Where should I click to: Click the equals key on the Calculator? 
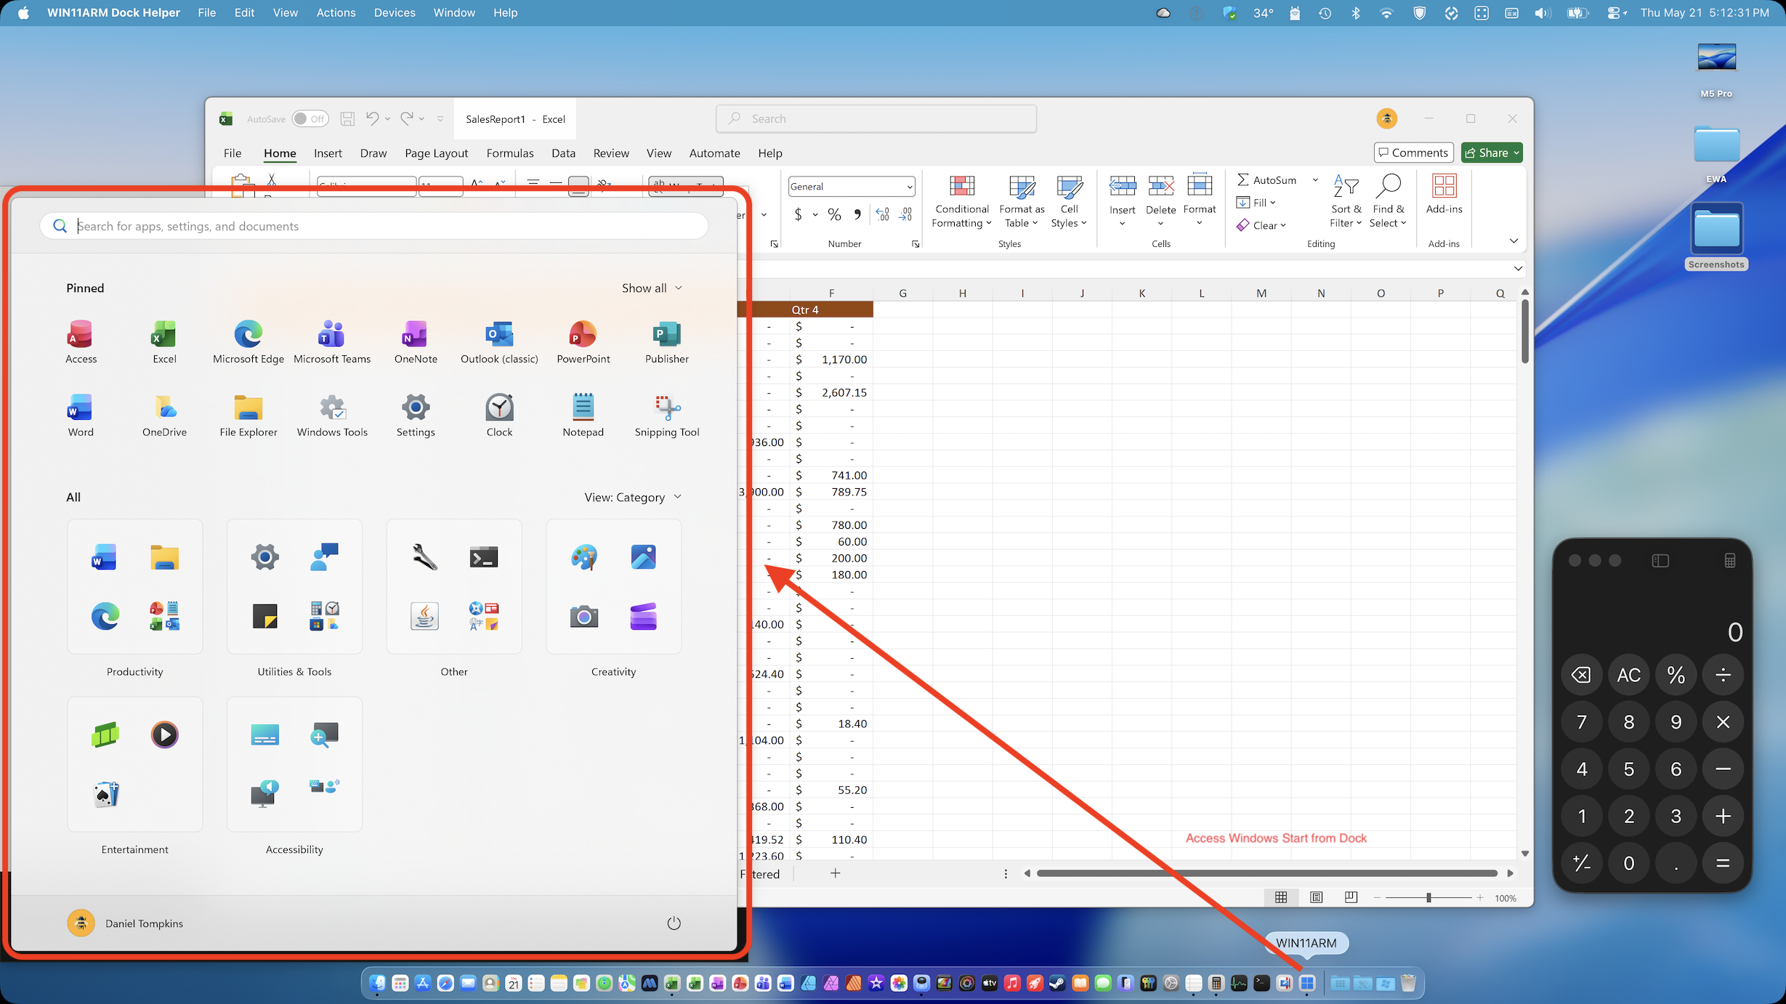pyautogui.click(x=1723, y=863)
